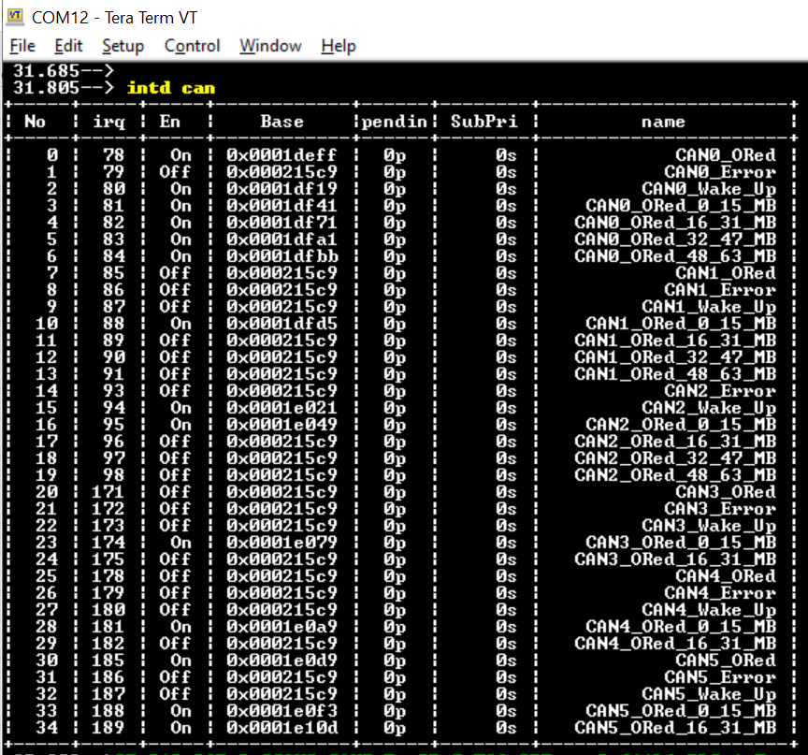808x755 pixels.
Task: Click the 31.685--> prompt line
Action: tap(64, 70)
